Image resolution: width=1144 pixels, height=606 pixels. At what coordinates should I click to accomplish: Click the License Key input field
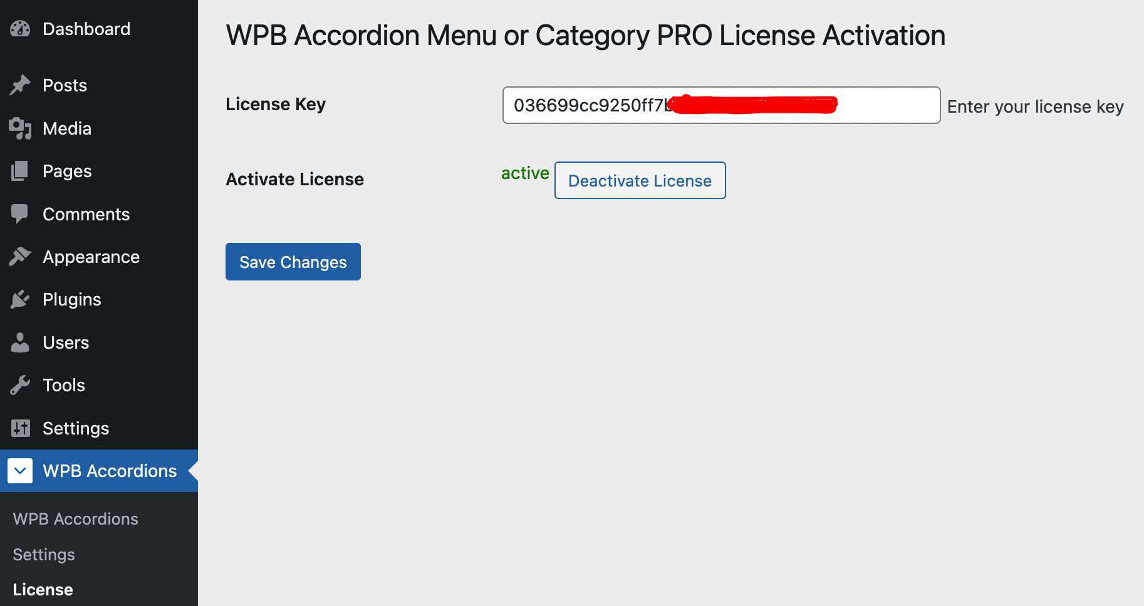[720, 105]
